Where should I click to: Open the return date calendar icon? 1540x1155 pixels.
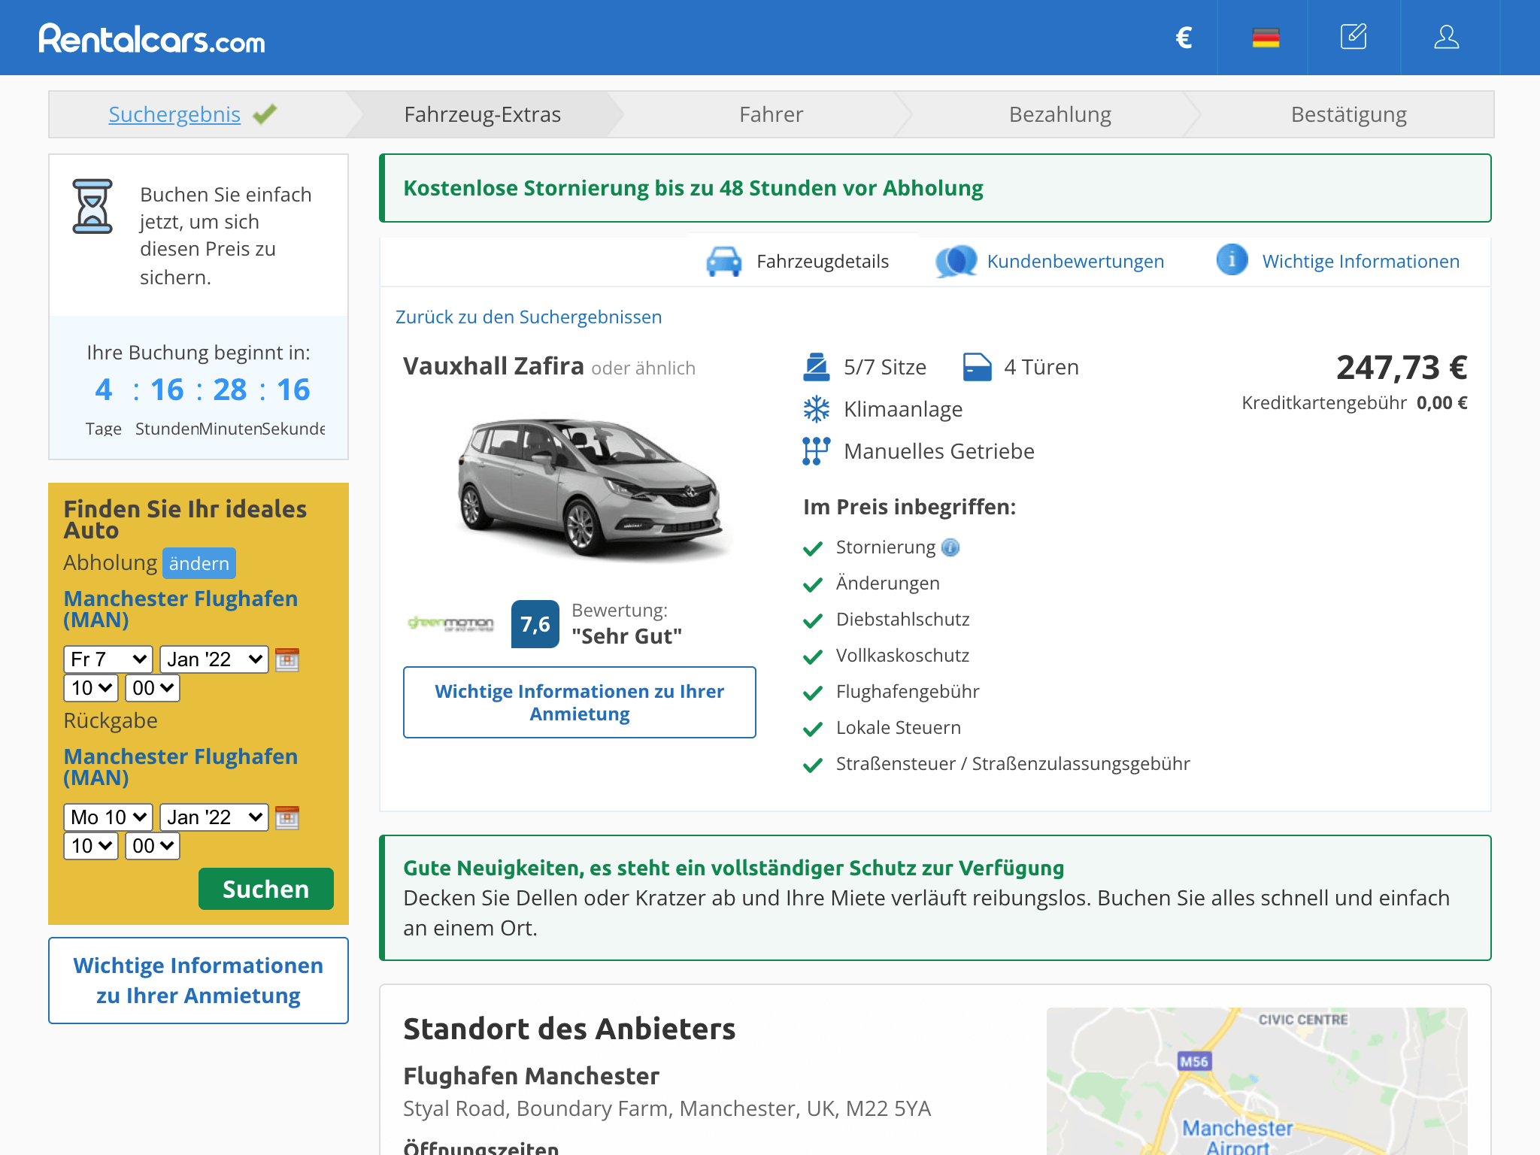click(x=287, y=817)
